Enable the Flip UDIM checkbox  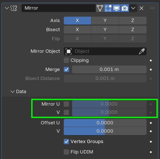tap(67, 152)
